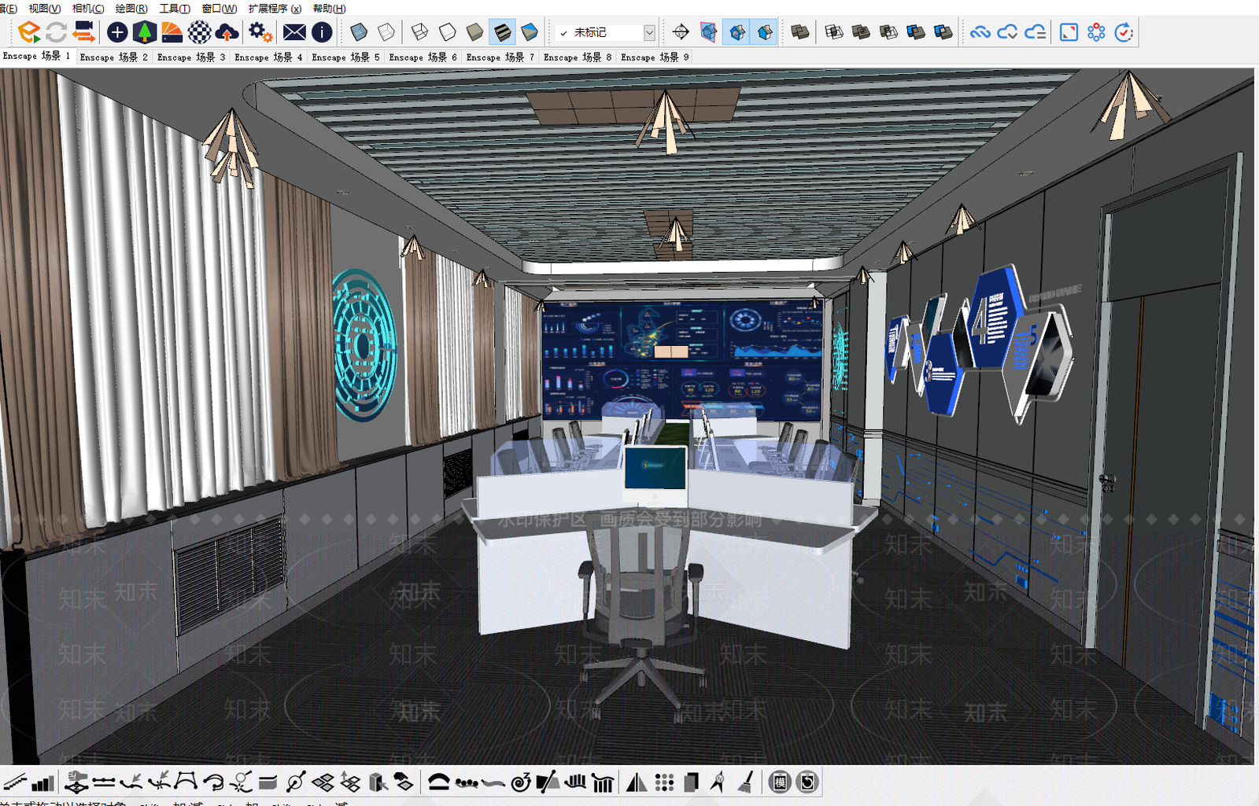The height and width of the screenshot is (806, 1259).
Task: Open Enscape general settings gears
Action: pos(260,32)
